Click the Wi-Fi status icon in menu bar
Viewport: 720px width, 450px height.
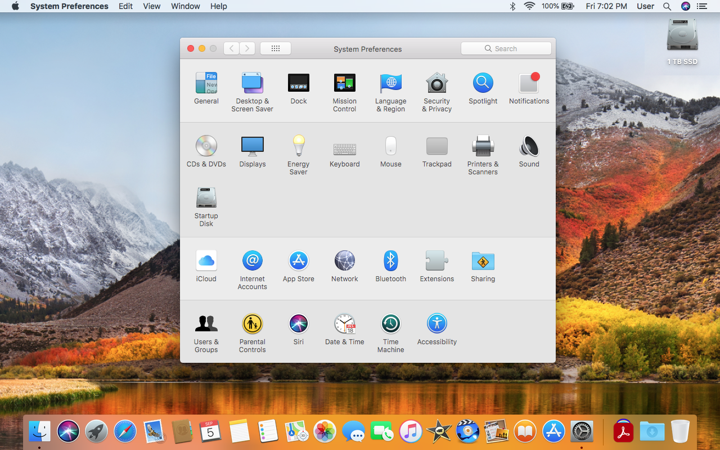click(x=529, y=6)
